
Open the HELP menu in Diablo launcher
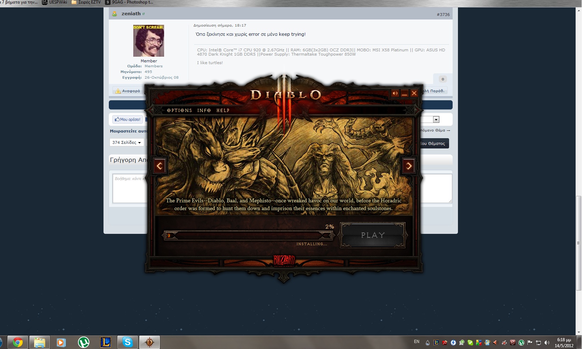point(223,111)
